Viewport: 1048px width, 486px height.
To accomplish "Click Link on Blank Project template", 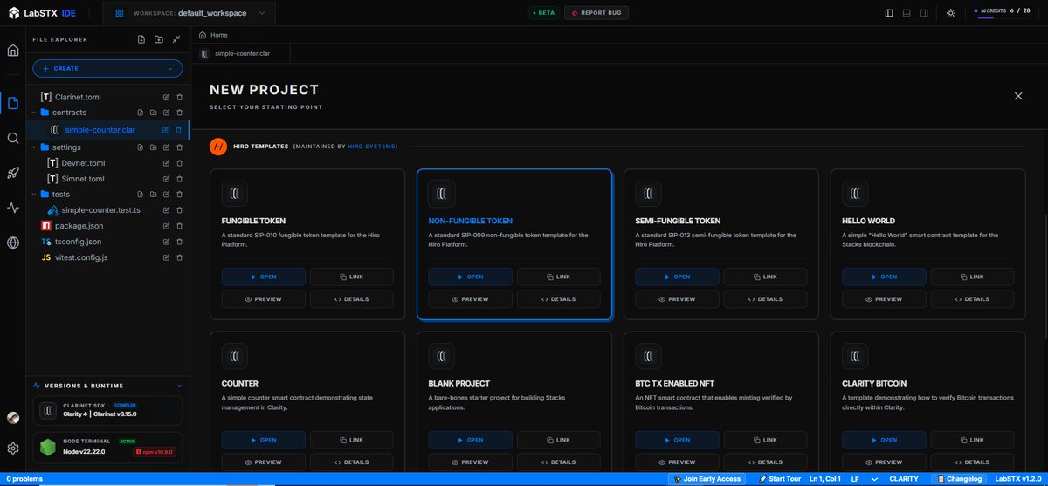I will tap(559, 440).
